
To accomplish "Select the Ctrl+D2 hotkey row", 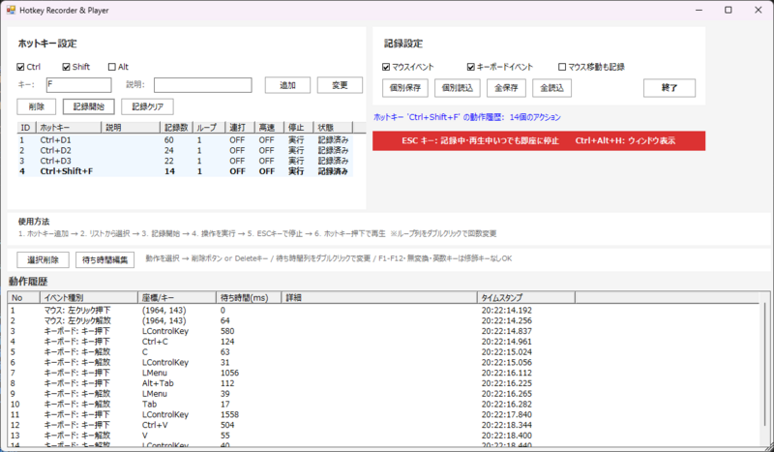I will pos(55,150).
